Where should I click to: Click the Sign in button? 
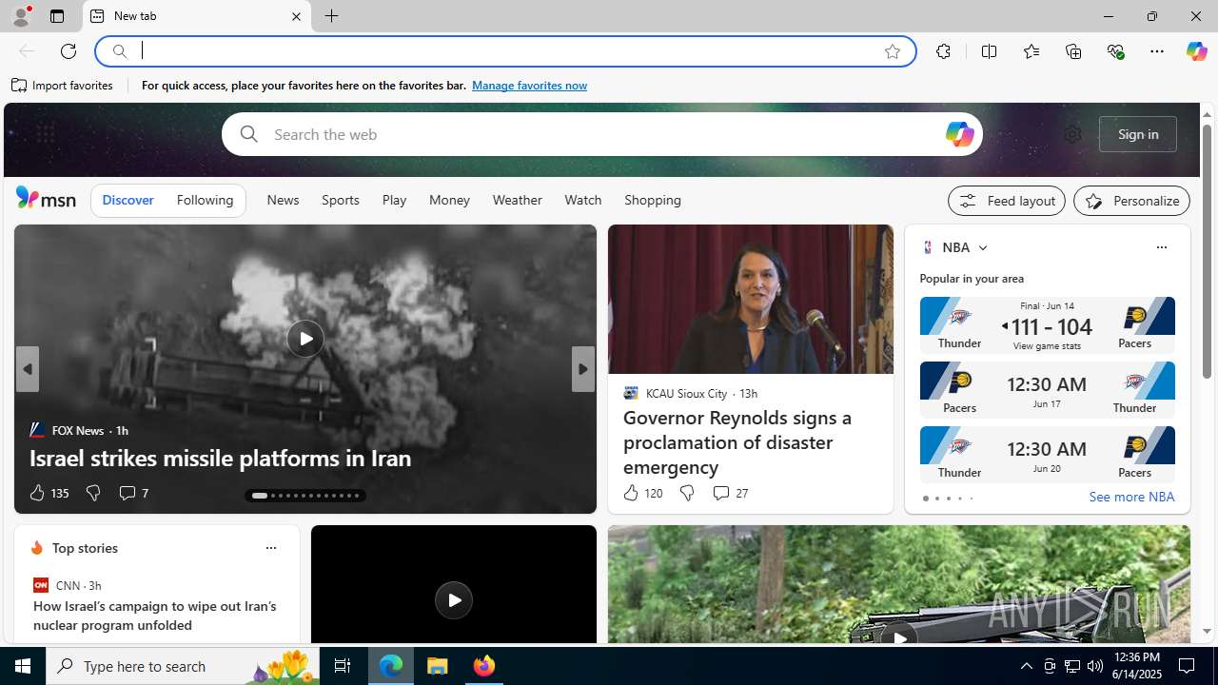[x=1138, y=134]
